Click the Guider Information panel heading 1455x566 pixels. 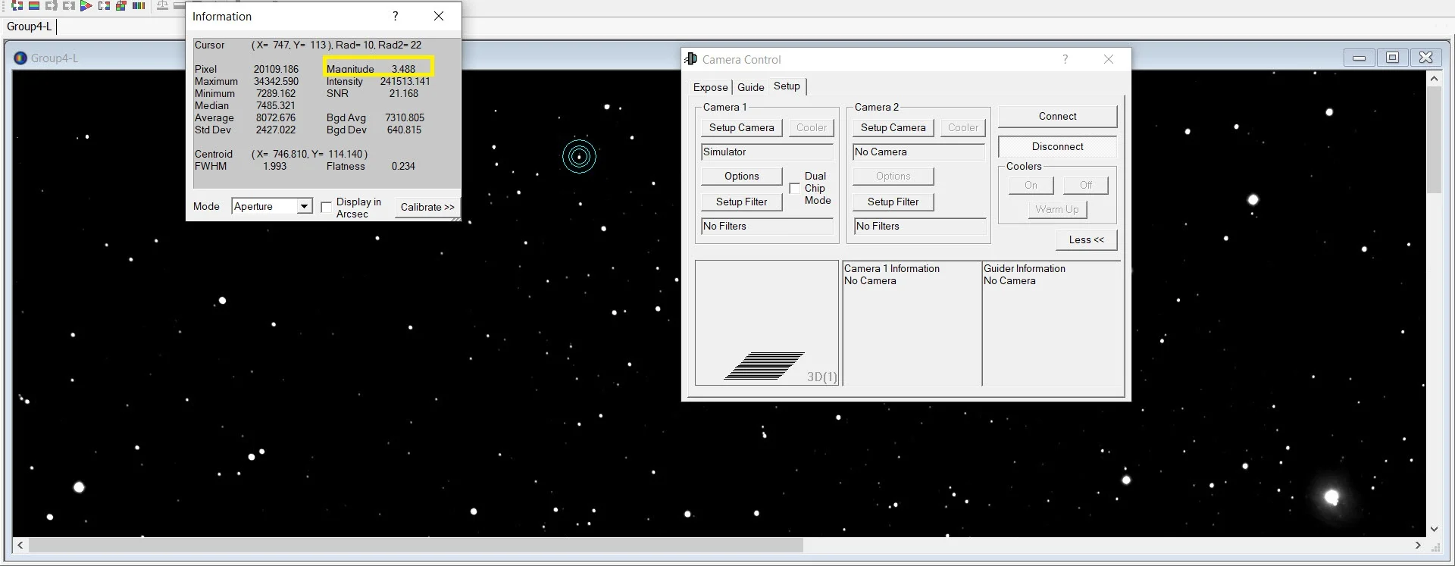coord(1024,268)
